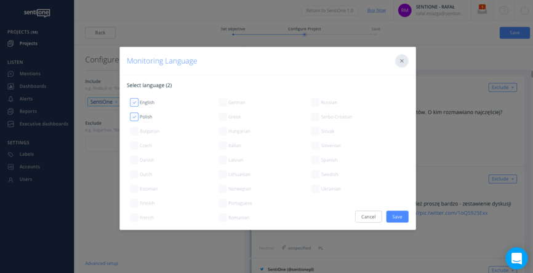The height and width of the screenshot is (273, 533).
Task: Enable the Spanish language checkbox
Action: point(315,160)
